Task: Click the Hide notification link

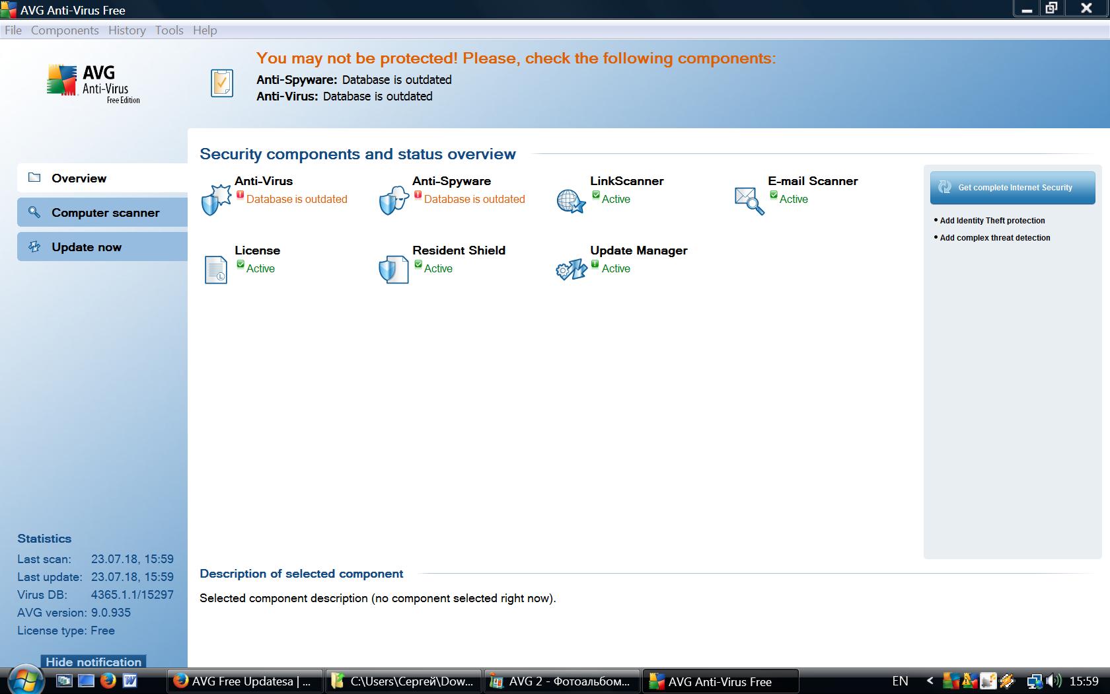Action: [x=93, y=662]
